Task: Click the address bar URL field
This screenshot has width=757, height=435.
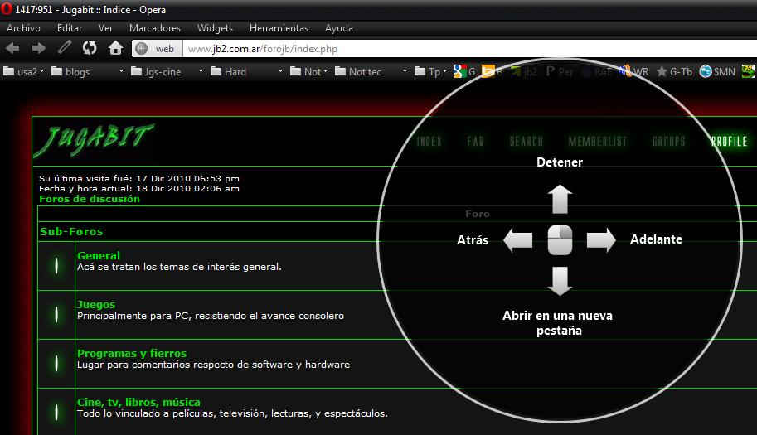Action: pos(469,48)
